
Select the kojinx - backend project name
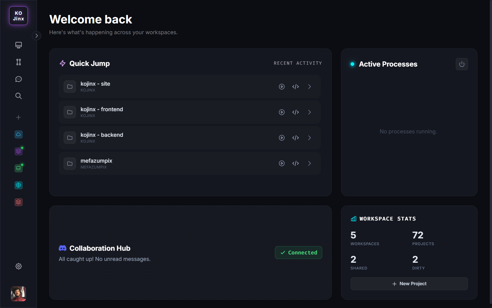102,135
